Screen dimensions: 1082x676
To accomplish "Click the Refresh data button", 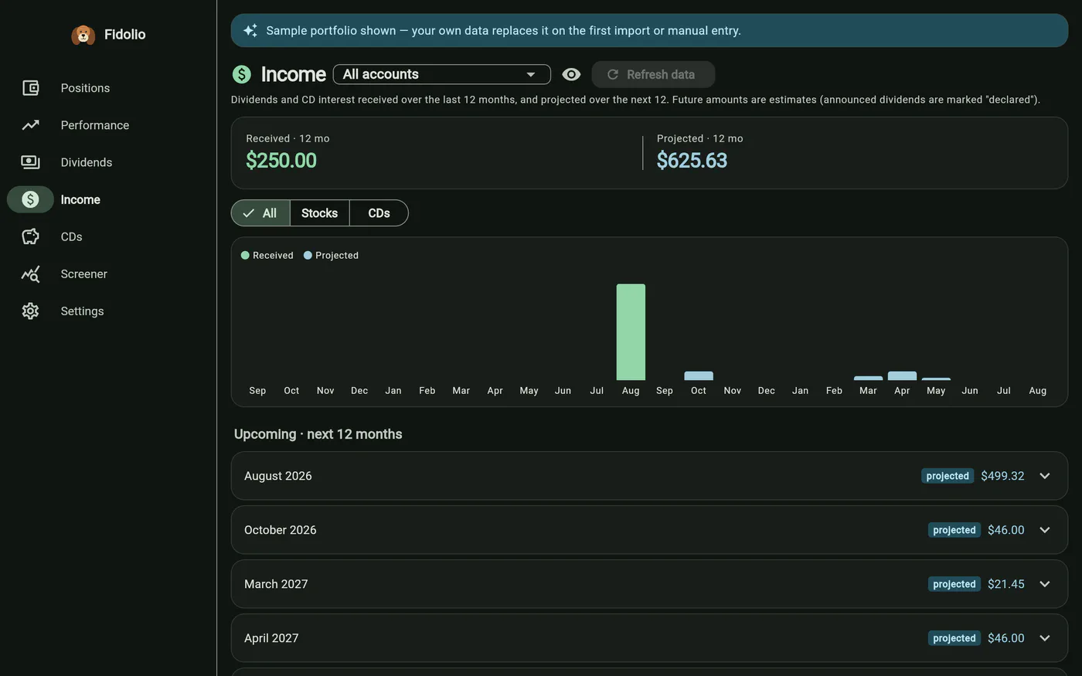I will point(653,74).
